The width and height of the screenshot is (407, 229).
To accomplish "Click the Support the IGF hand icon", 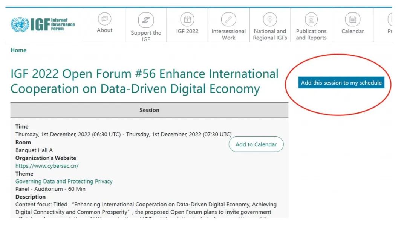I will [x=146, y=20].
